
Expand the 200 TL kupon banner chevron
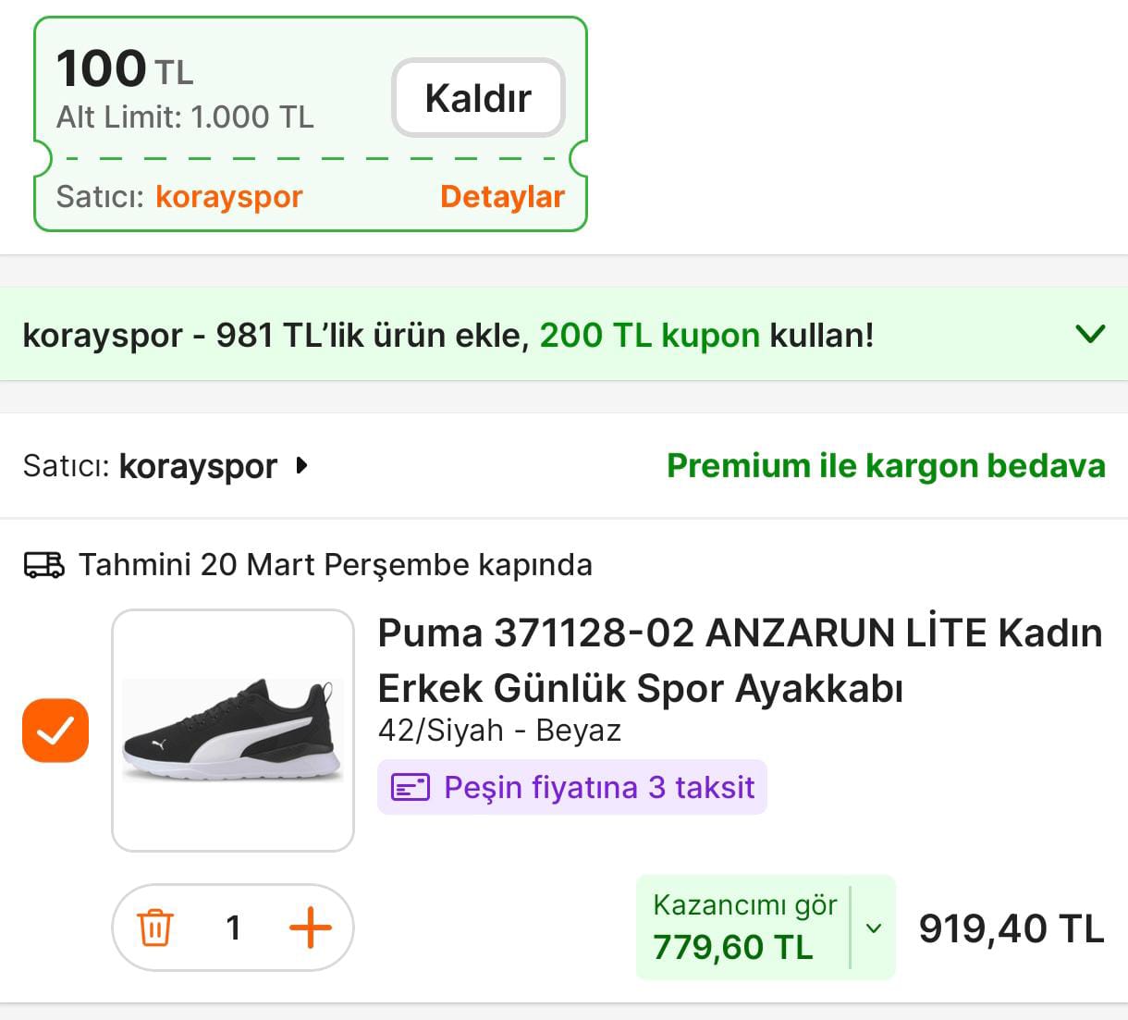click(x=1091, y=334)
